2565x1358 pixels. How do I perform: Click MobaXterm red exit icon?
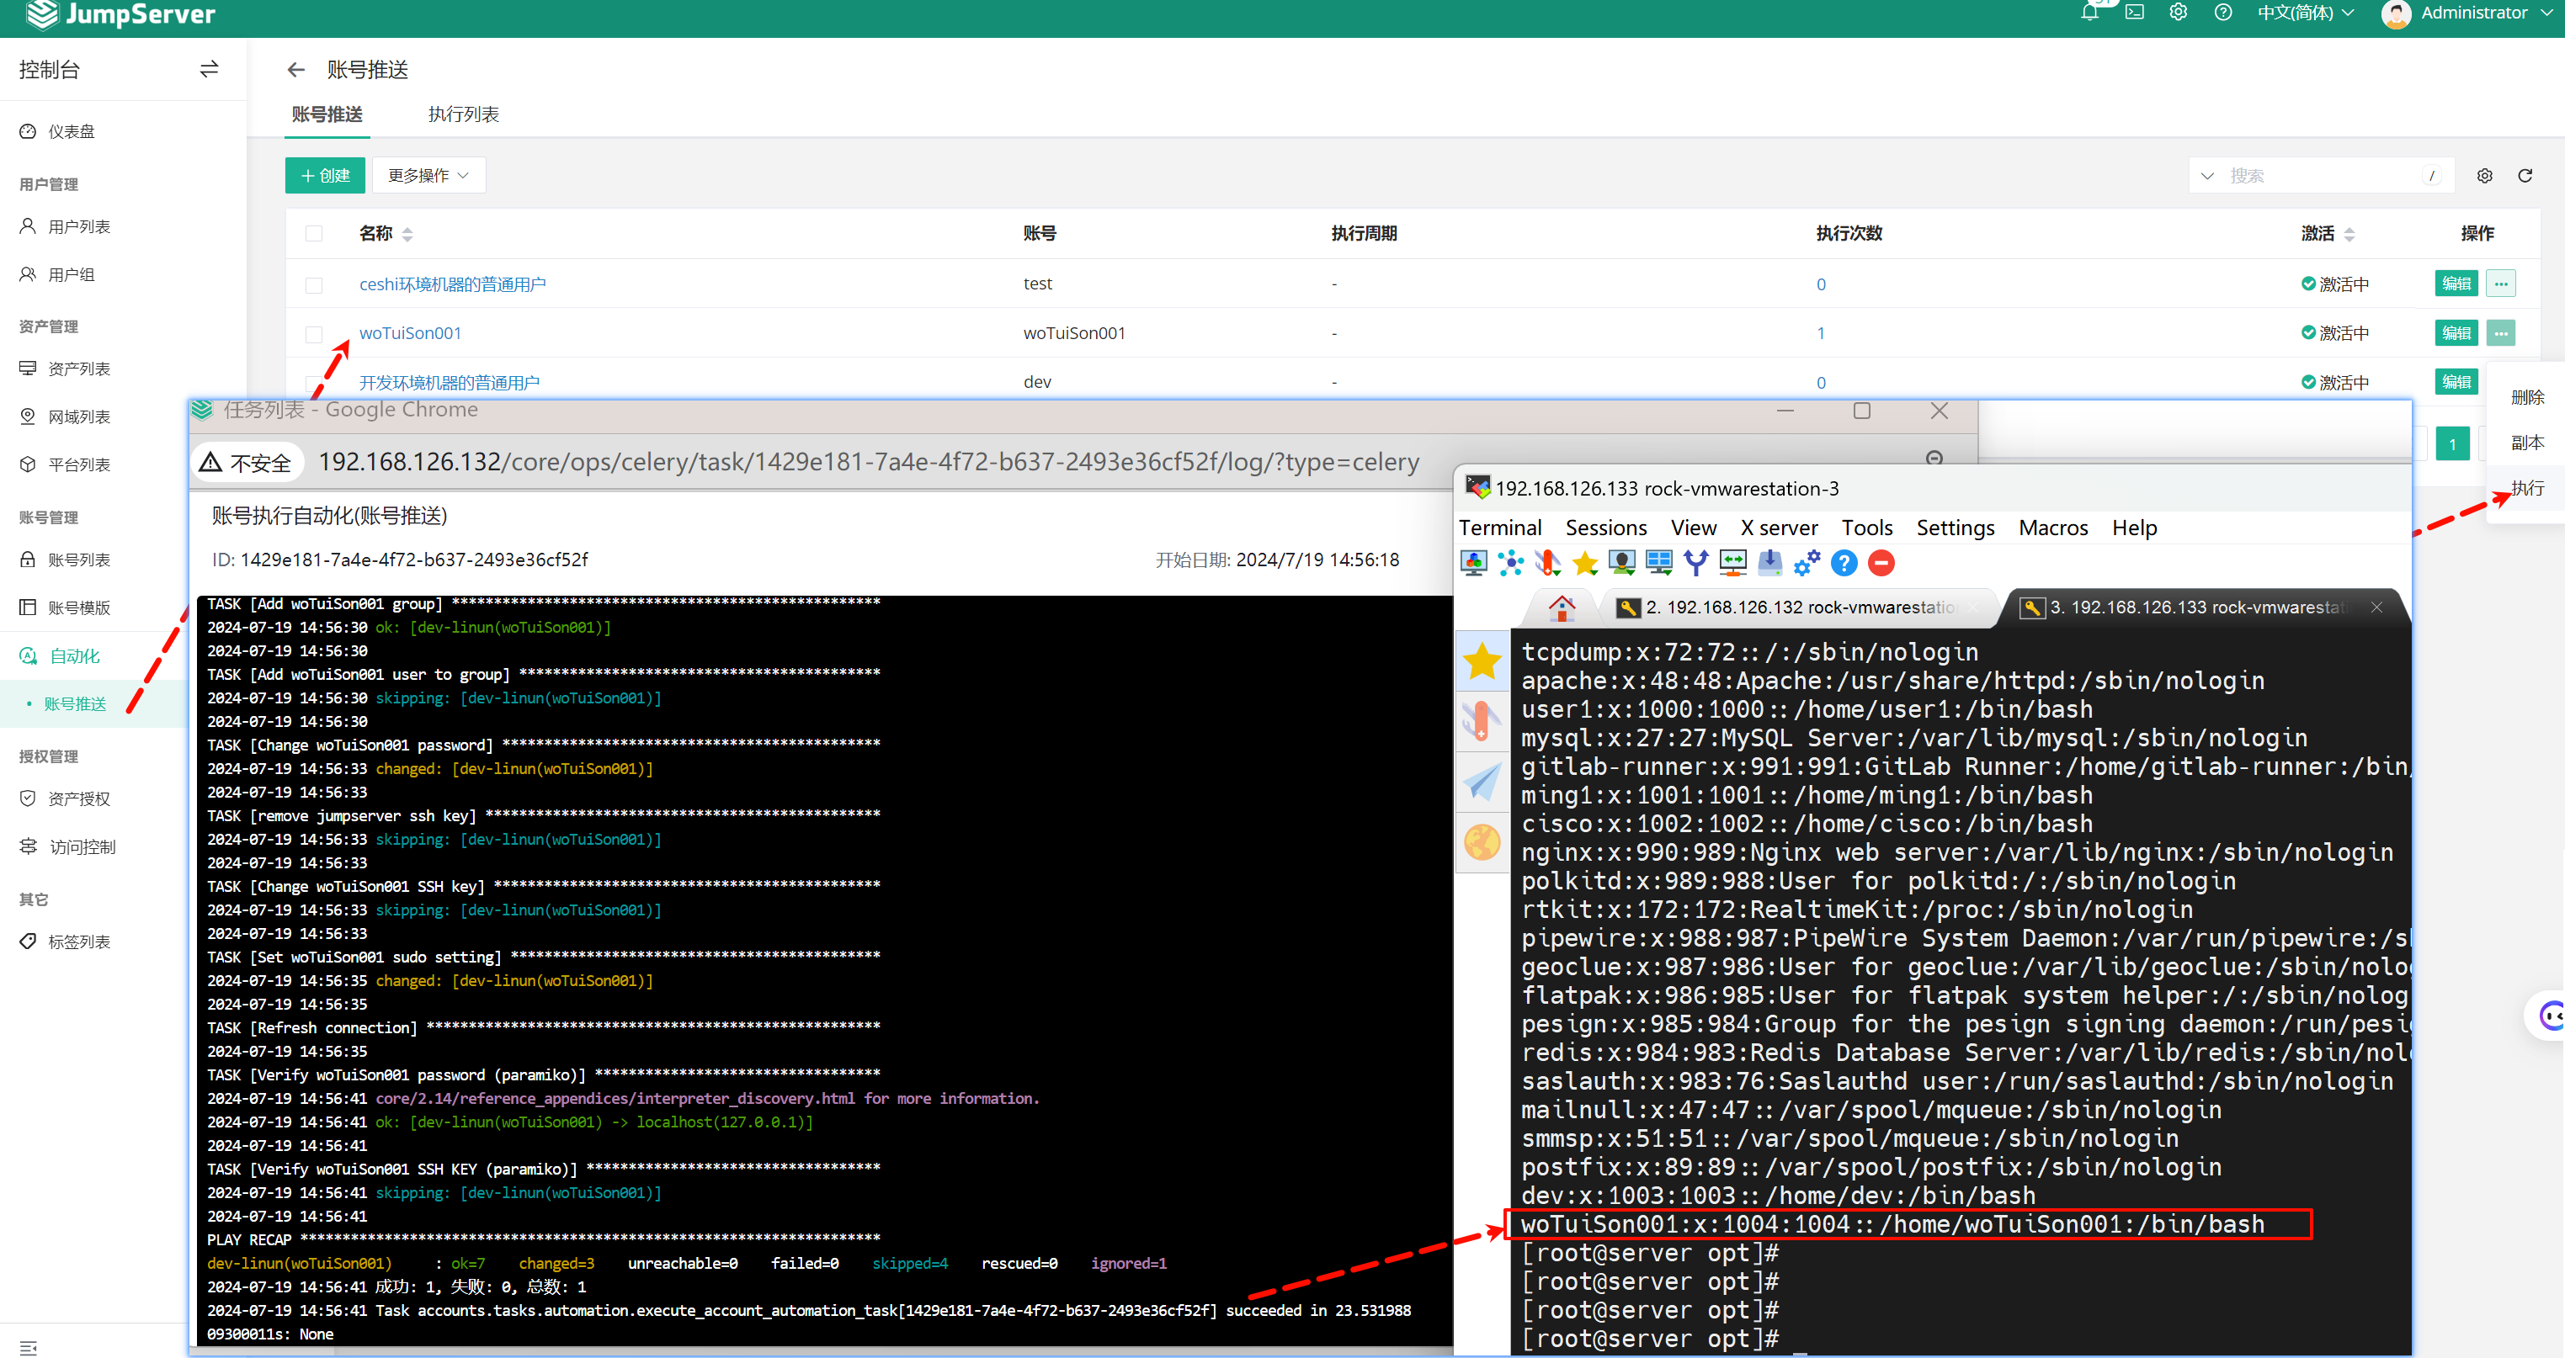pos(1881,564)
